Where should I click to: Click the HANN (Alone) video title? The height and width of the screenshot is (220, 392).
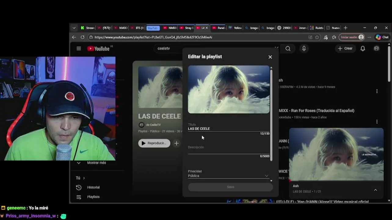click(322, 202)
